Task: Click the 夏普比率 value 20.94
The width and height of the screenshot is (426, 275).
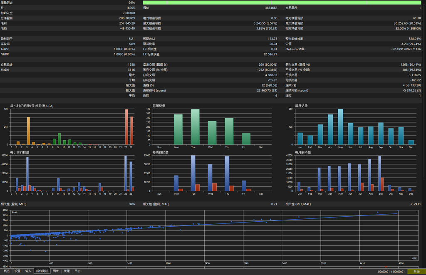Action: tap(273, 44)
